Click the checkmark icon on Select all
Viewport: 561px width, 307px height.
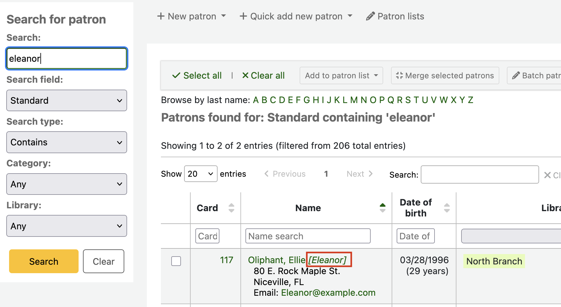[x=176, y=75]
